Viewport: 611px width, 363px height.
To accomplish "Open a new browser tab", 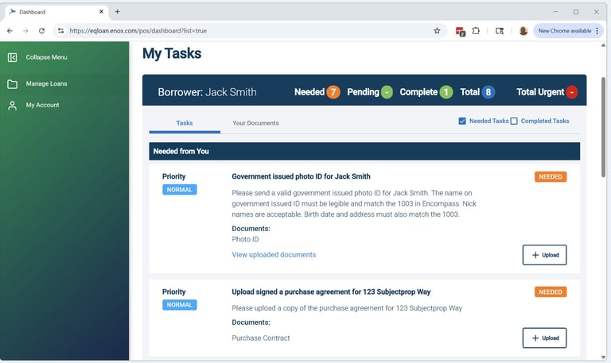I will (x=117, y=12).
